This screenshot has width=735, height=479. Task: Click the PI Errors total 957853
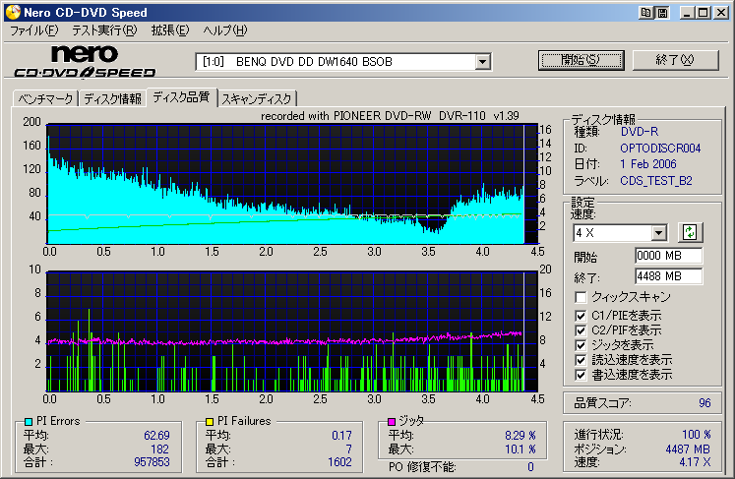(152, 462)
